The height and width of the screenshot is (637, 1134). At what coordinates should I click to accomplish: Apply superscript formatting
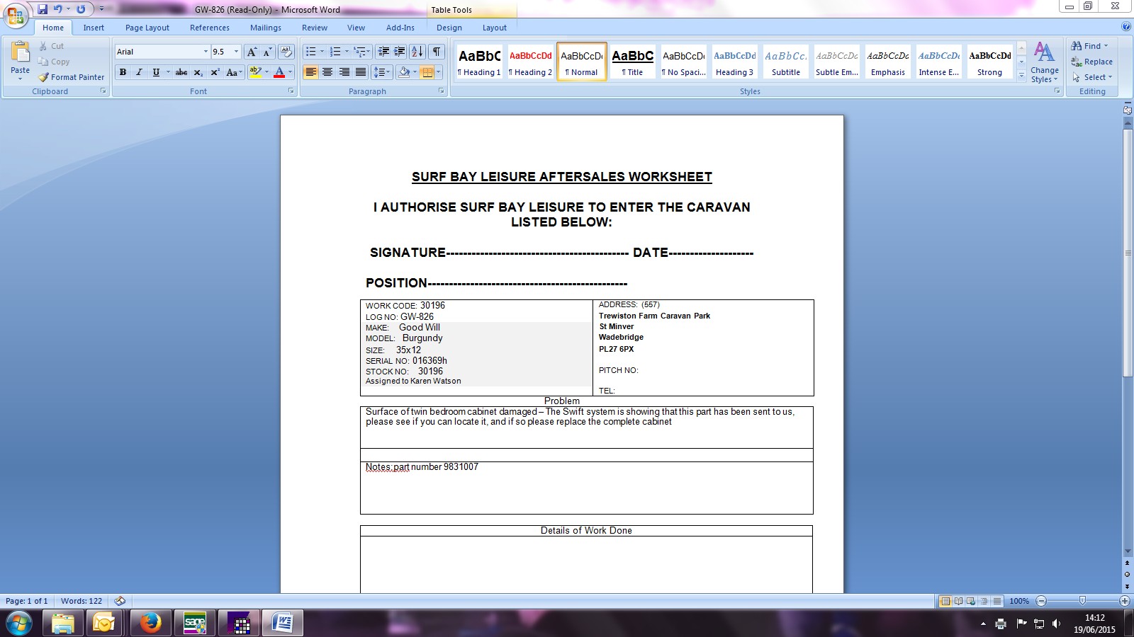[215, 72]
